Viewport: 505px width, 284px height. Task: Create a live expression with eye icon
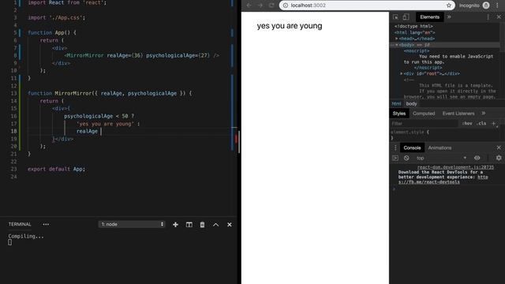point(477,158)
